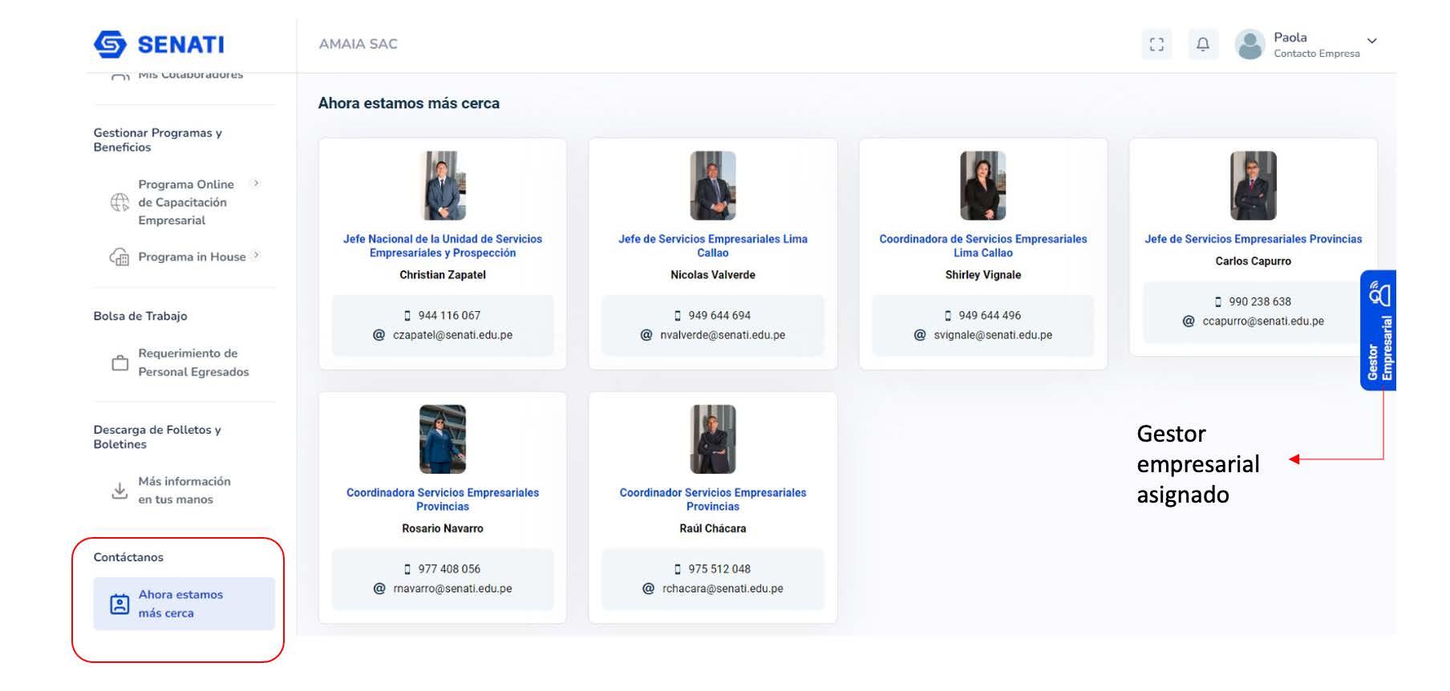Click phone icon next to 949 644 496

tap(948, 316)
